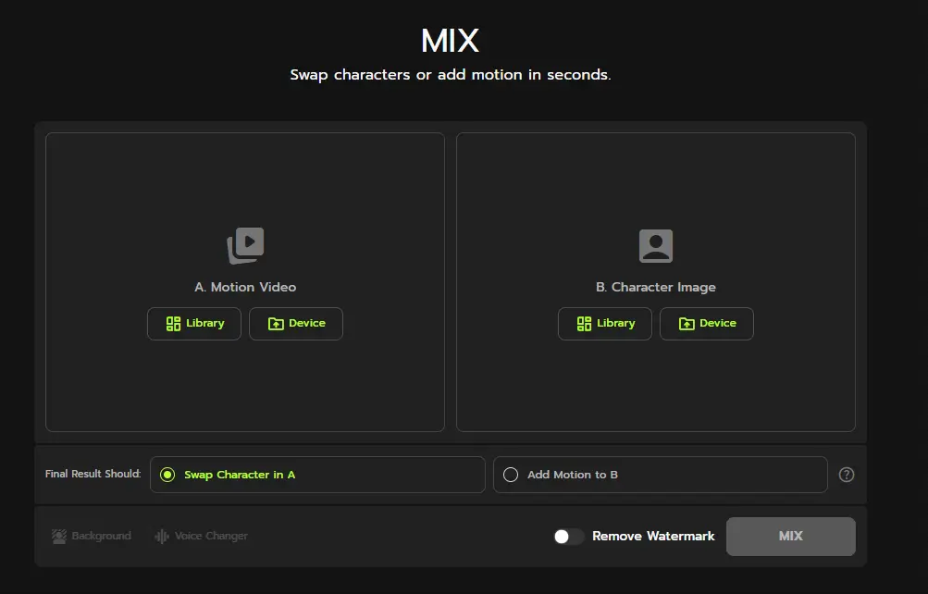Click the 'A. Motion Video' label
928x594 pixels.
245,287
